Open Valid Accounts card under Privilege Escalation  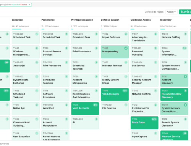pyautogui.click(x=85, y=109)
